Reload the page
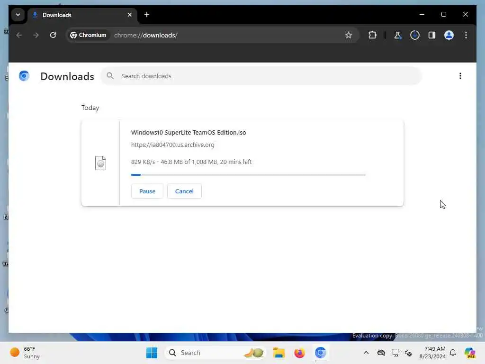The height and width of the screenshot is (364, 485). (x=53, y=35)
